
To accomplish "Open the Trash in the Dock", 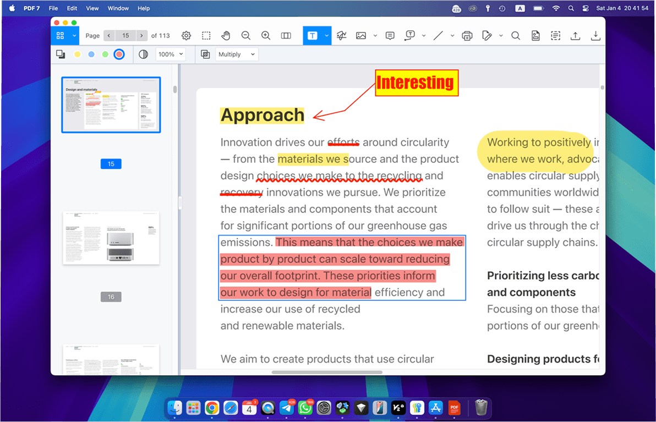I will (481, 408).
